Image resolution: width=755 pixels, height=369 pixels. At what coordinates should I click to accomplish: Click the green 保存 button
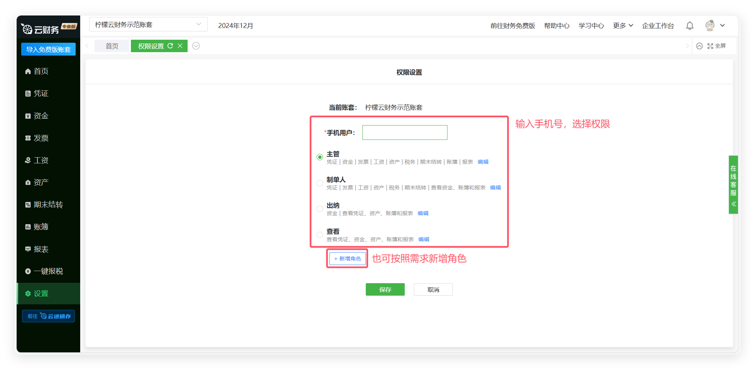click(385, 290)
